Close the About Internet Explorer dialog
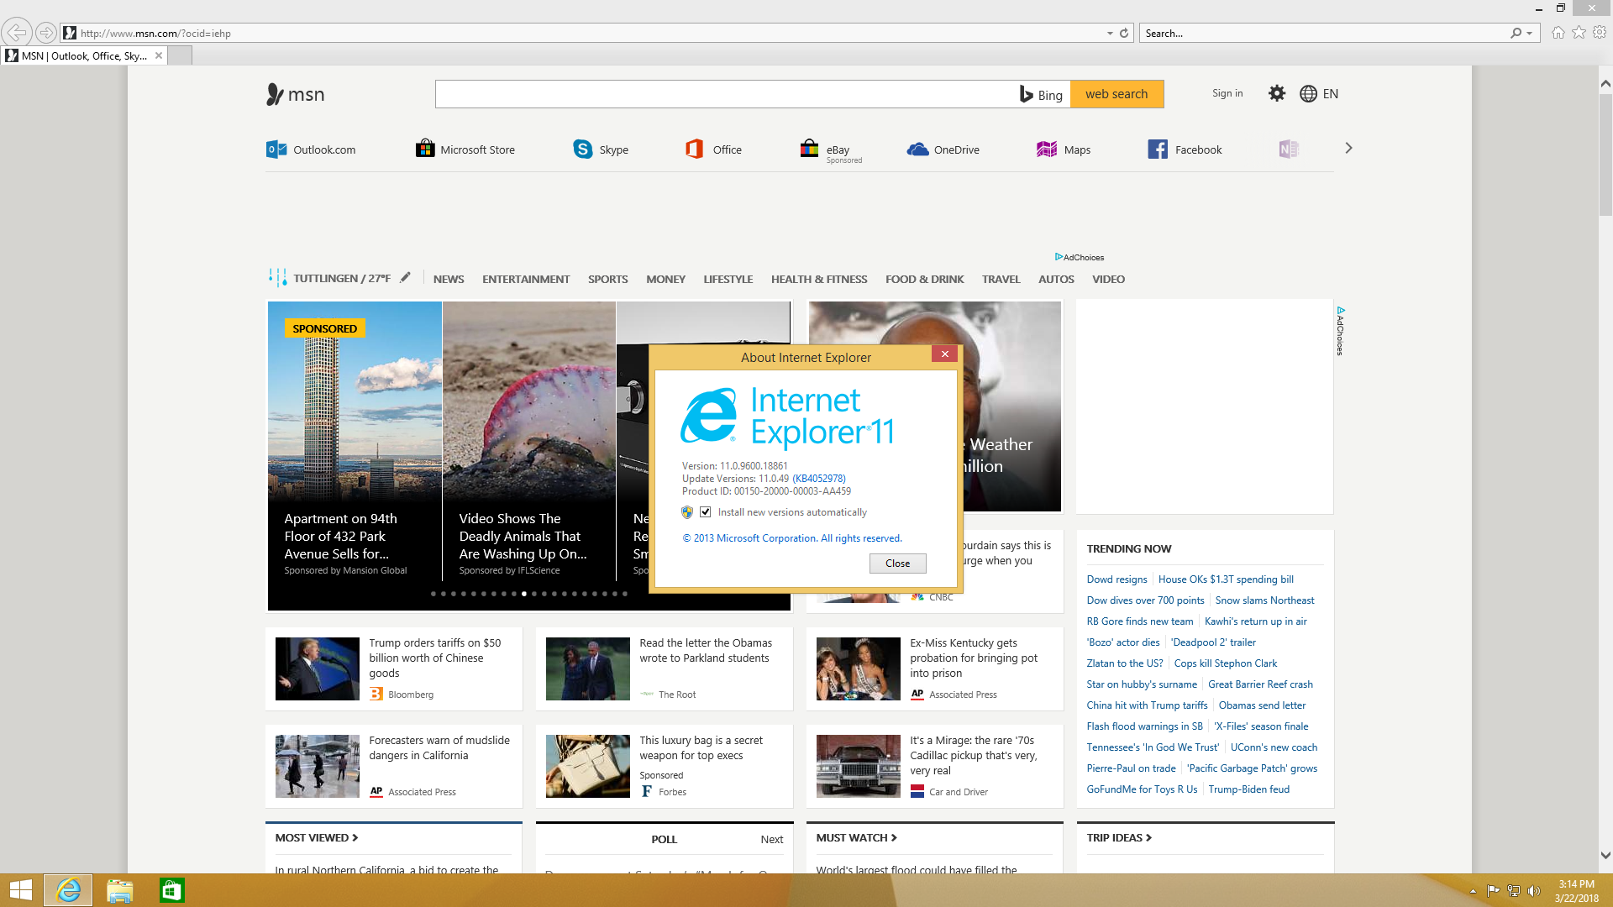 (x=945, y=354)
